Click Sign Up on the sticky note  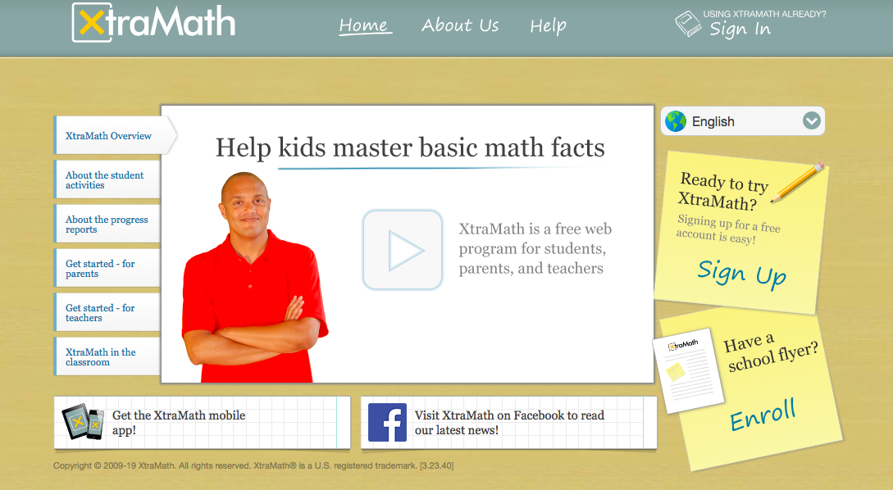pos(742,273)
